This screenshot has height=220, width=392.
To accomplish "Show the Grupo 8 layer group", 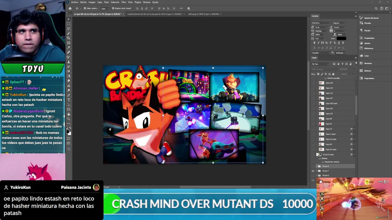I will (313, 166).
